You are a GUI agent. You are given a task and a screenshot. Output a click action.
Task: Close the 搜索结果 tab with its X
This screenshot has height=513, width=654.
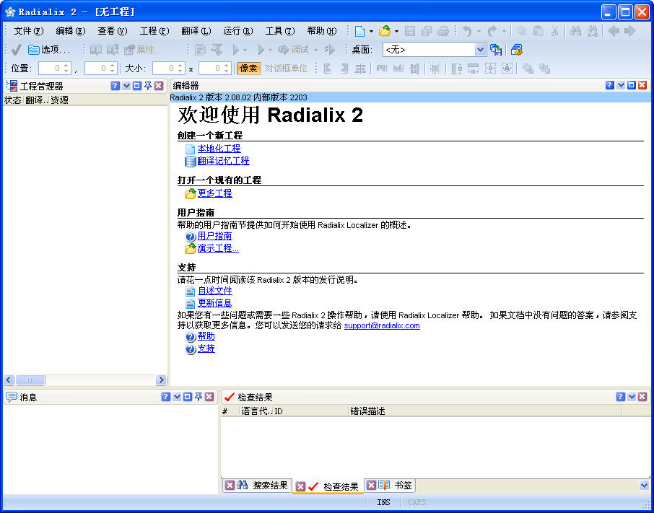(x=230, y=486)
